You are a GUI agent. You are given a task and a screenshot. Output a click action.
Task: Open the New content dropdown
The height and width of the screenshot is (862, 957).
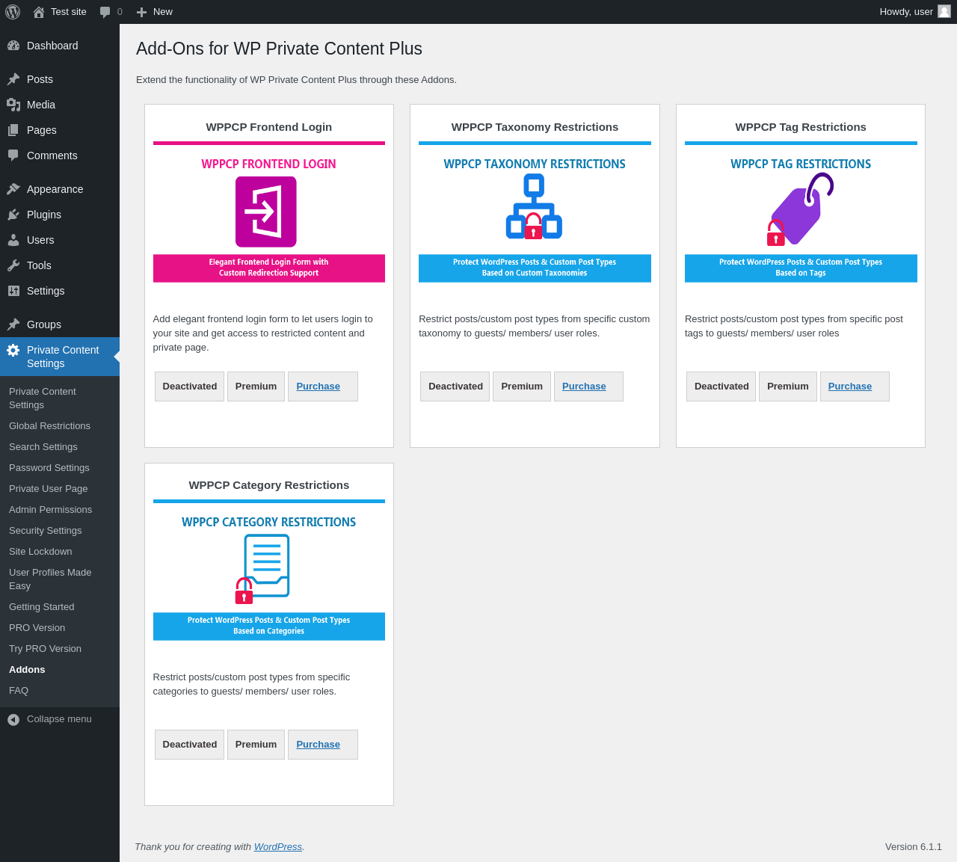coord(155,12)
